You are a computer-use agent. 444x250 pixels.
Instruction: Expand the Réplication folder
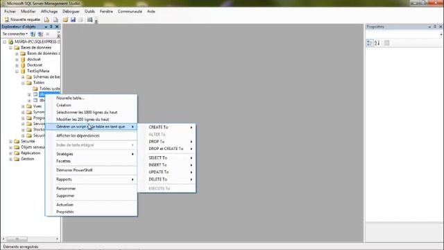[x=11, y=153]
